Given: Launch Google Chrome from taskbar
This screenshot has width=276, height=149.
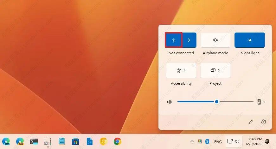Looking at the screenshot, I should pyautogui.click(x=118, y=141).
